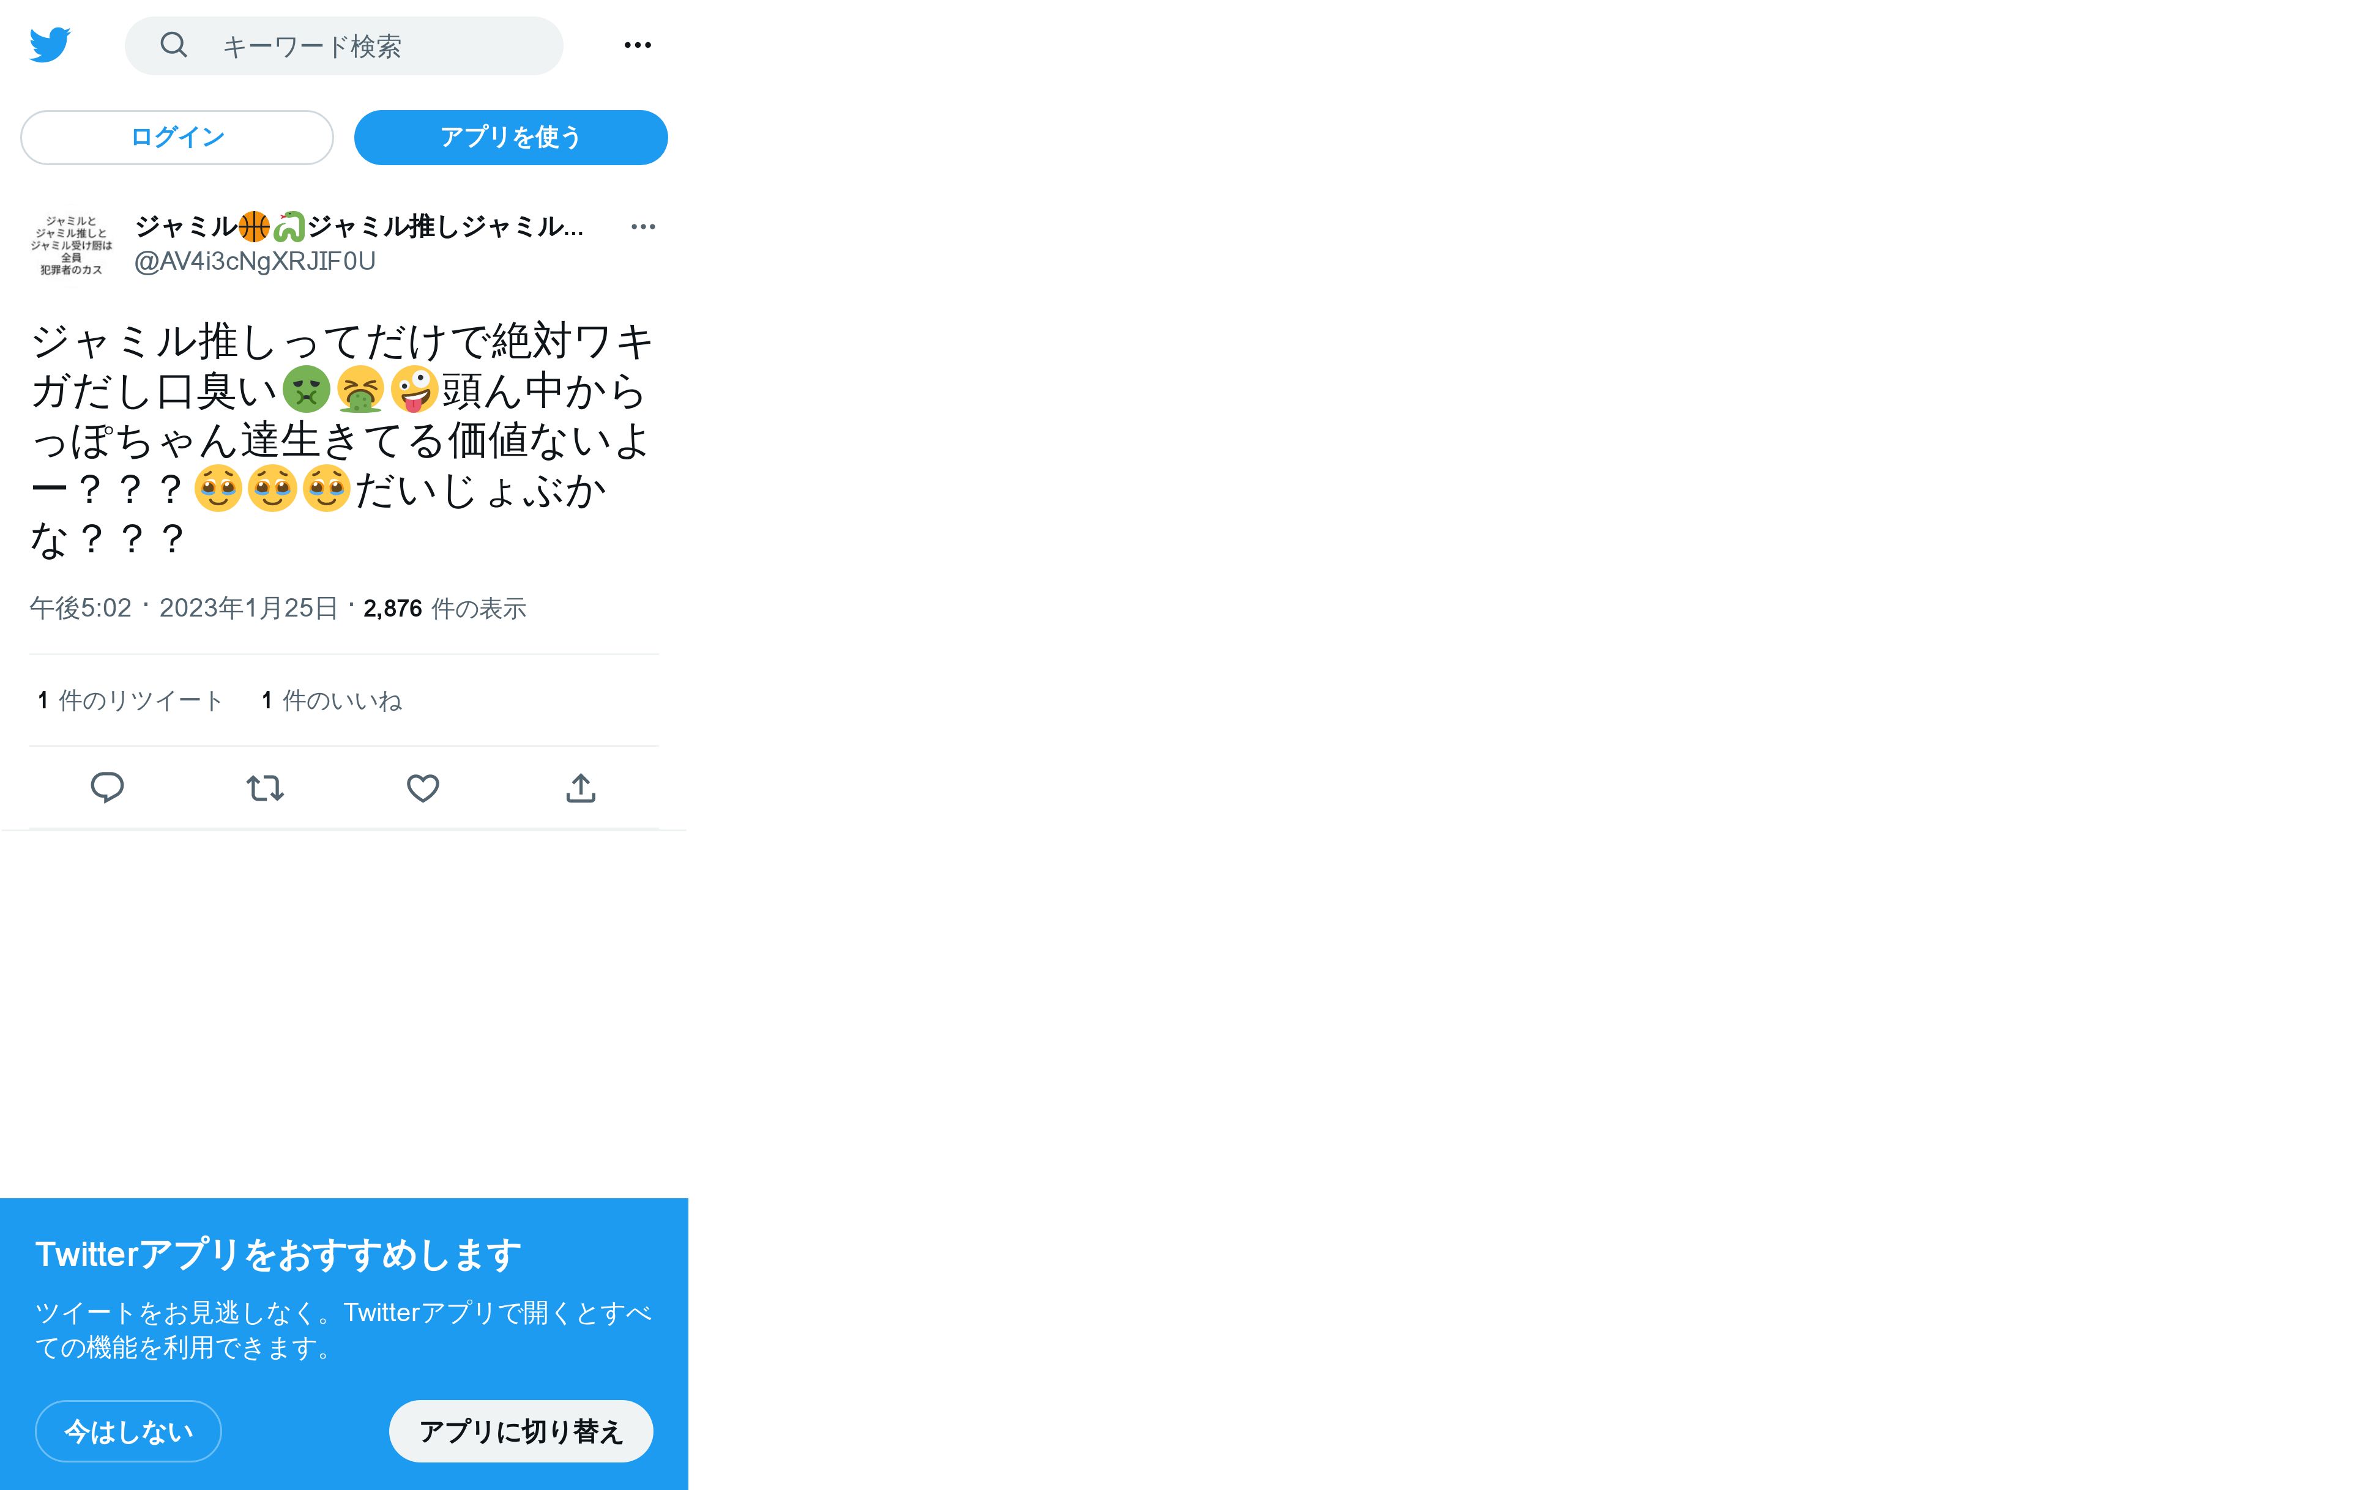
Task: Like the tweet with heart icon
Action: point(423,788)
